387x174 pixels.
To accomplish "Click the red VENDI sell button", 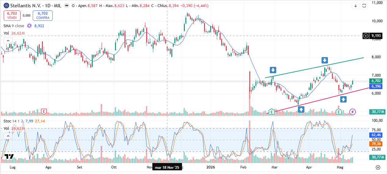I will (12, 15).
